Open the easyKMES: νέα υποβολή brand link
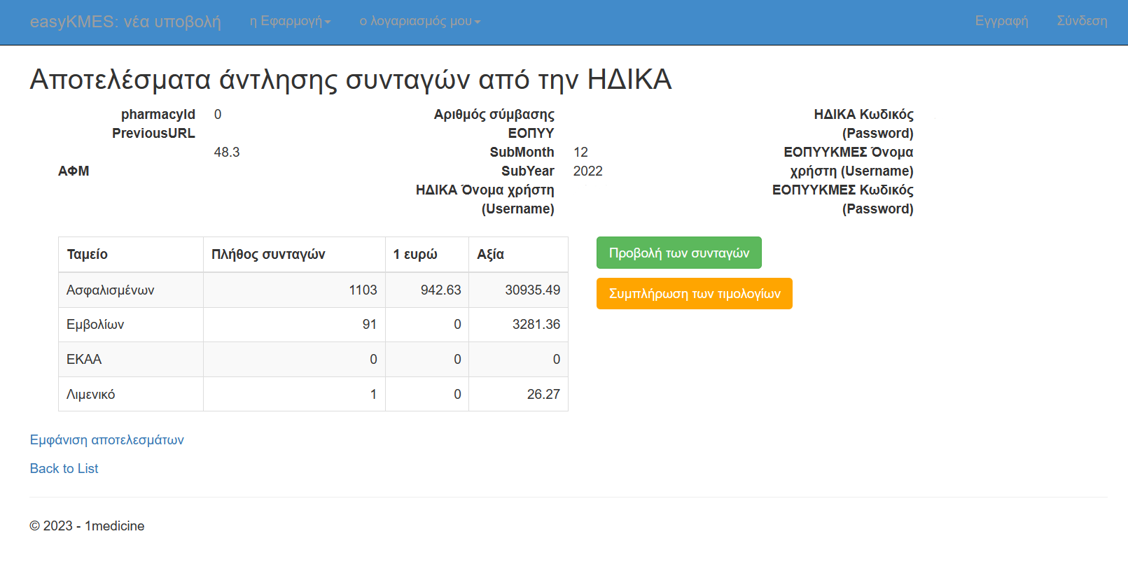Viewport: 1128px width, 571px height. (125, 22)
